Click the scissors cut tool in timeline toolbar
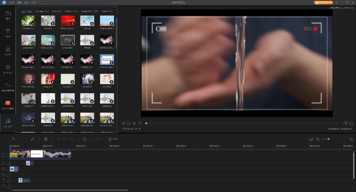The image size is (356, 192). point(39,139)
